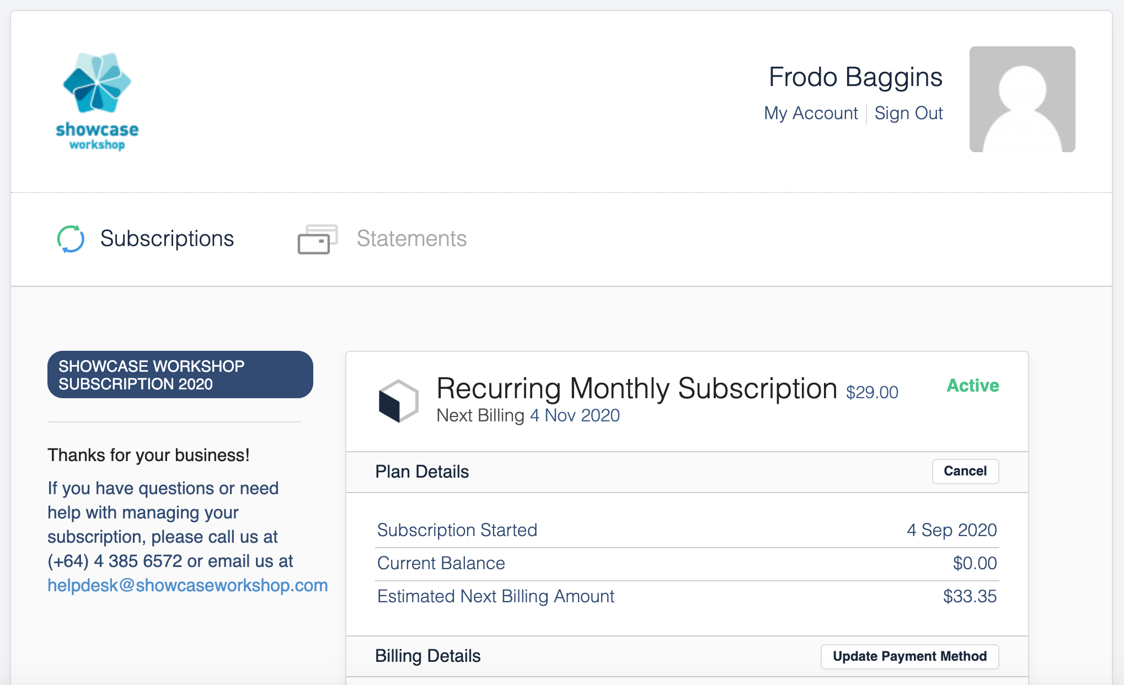Click the green Active status label
This screenshot has width=1124, height=685.
click(973, 386)
